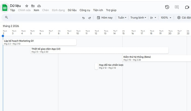
Task: Click the current date marker dot
Action: [3, 36]
